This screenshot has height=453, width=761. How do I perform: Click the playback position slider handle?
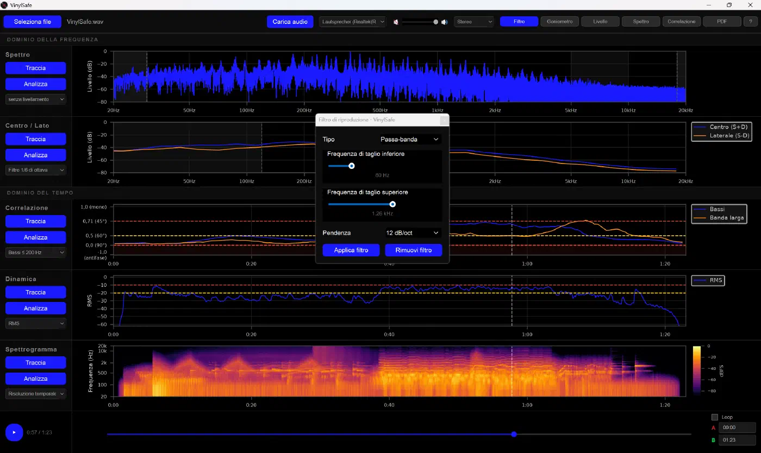click(x=514, y=434)
